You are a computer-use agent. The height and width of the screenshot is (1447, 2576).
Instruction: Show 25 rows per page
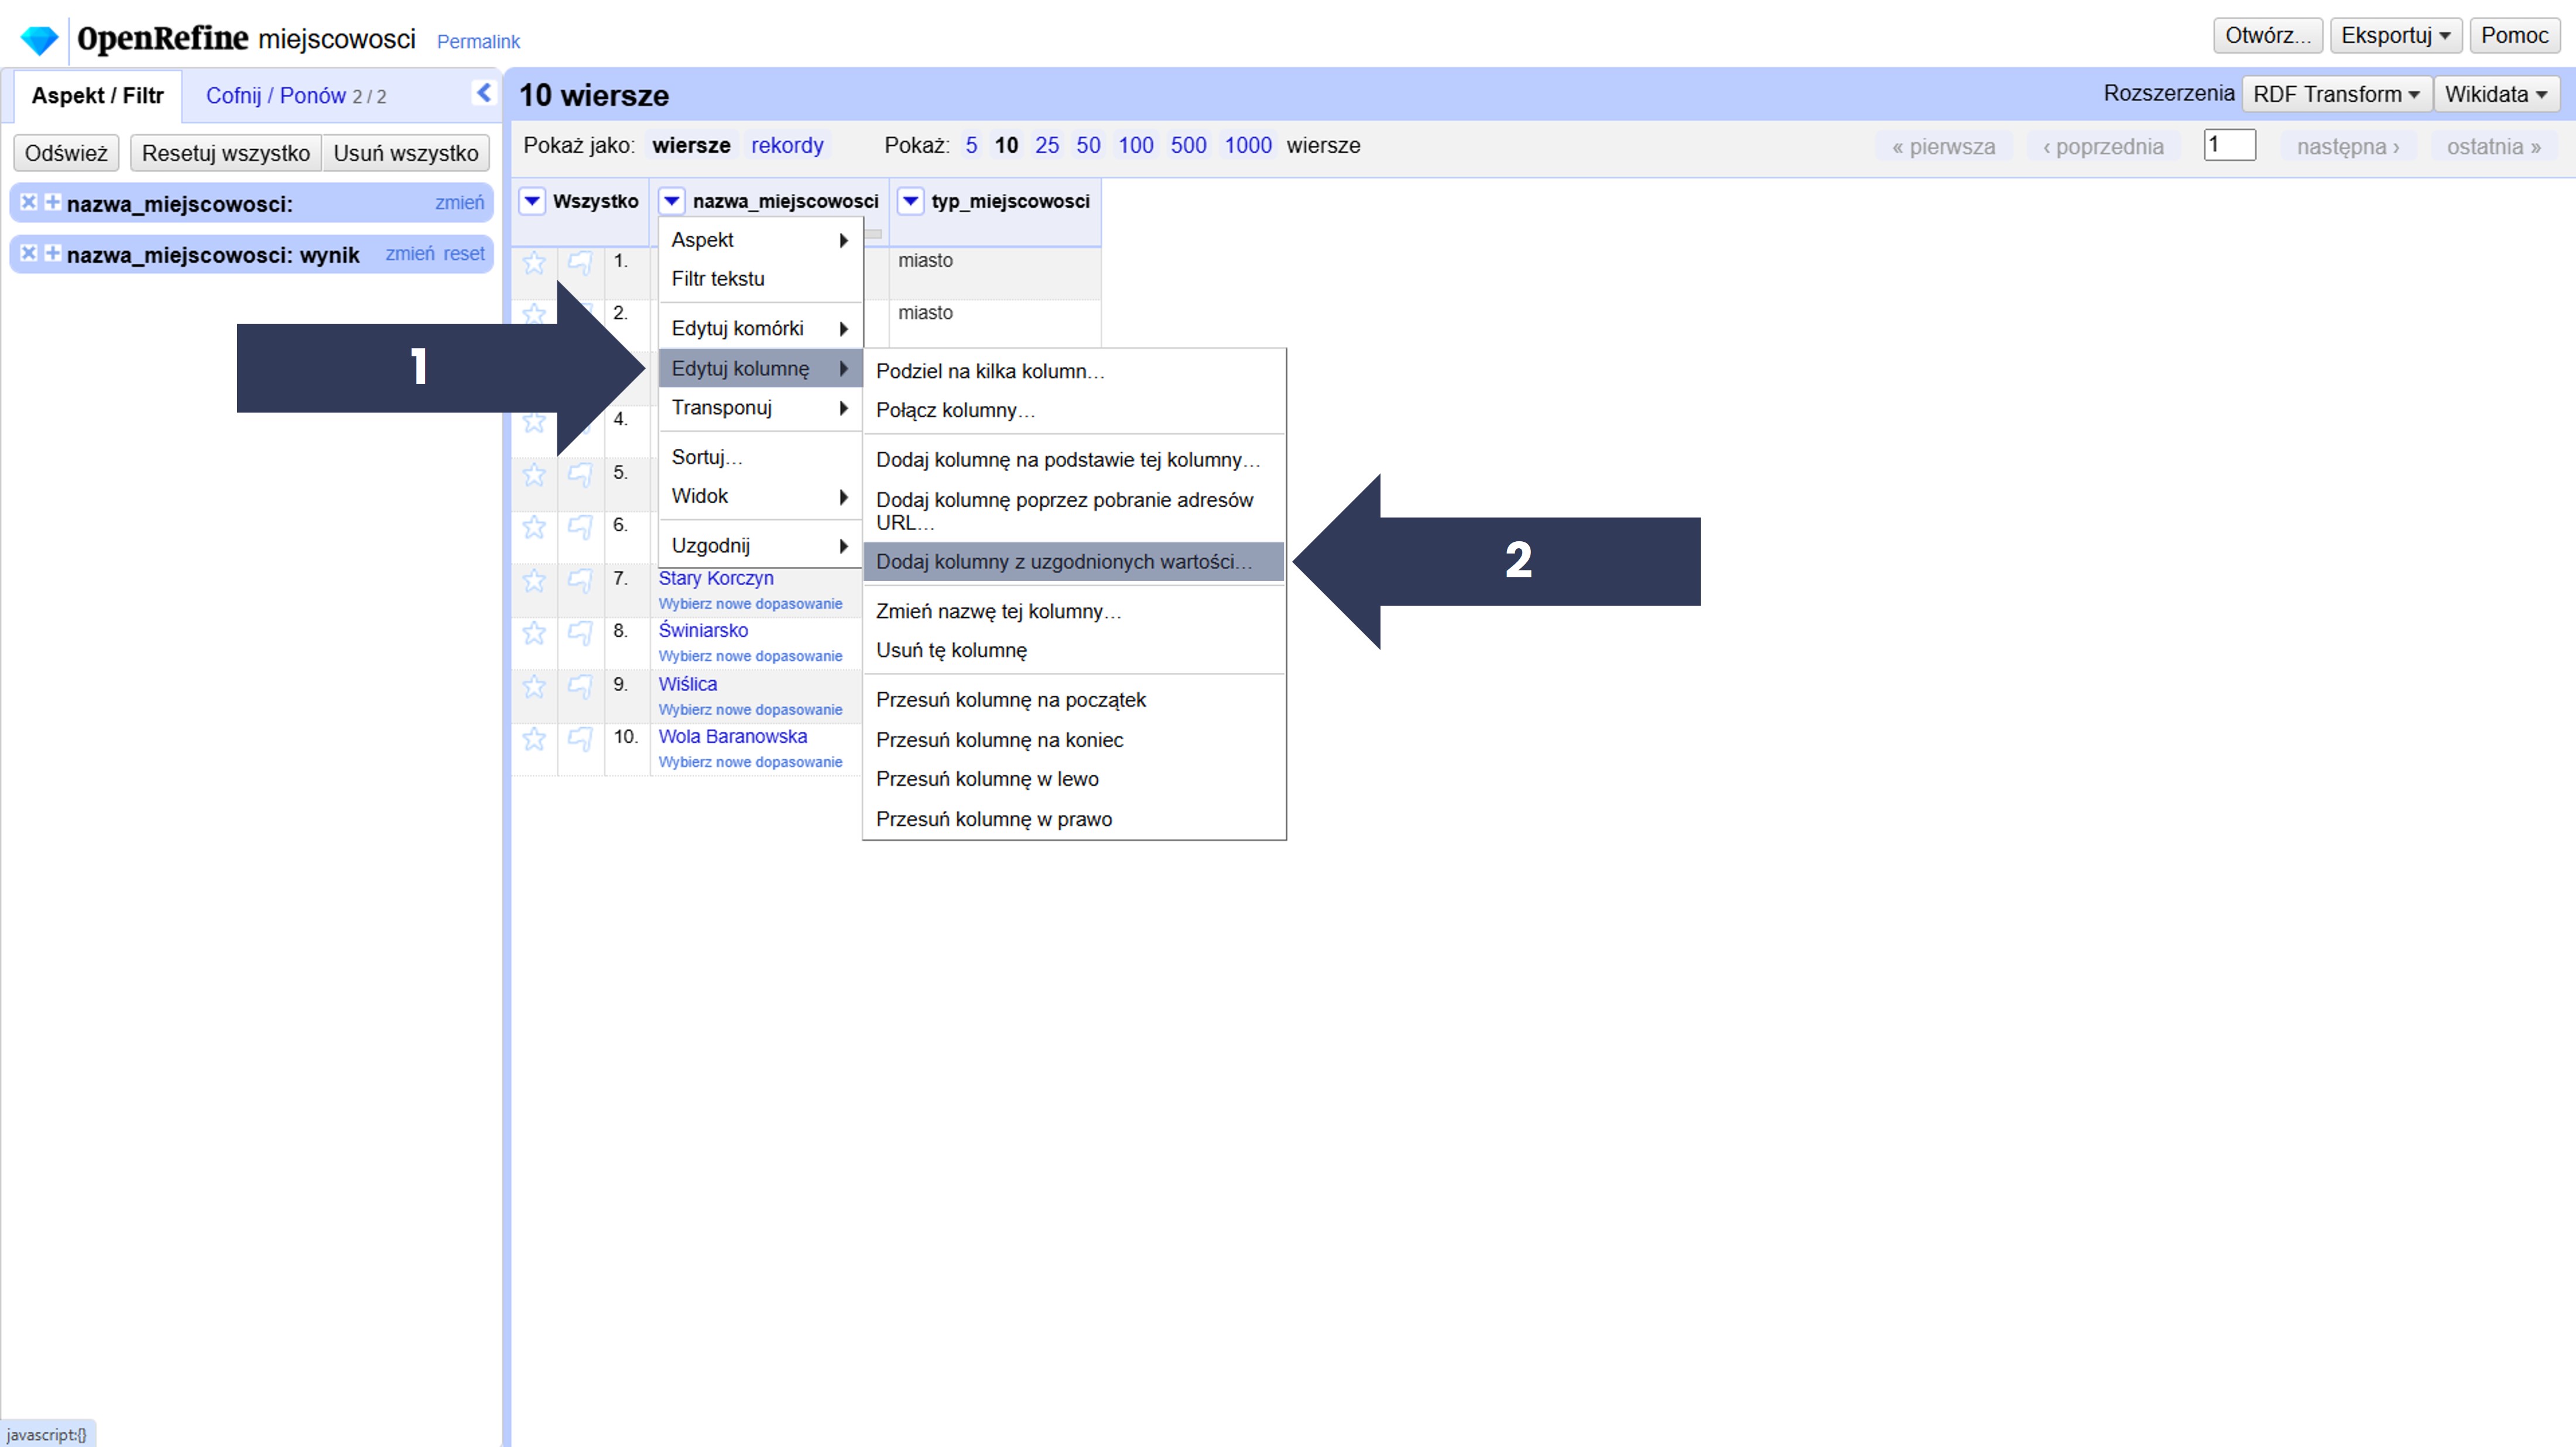pos(1046,145)
